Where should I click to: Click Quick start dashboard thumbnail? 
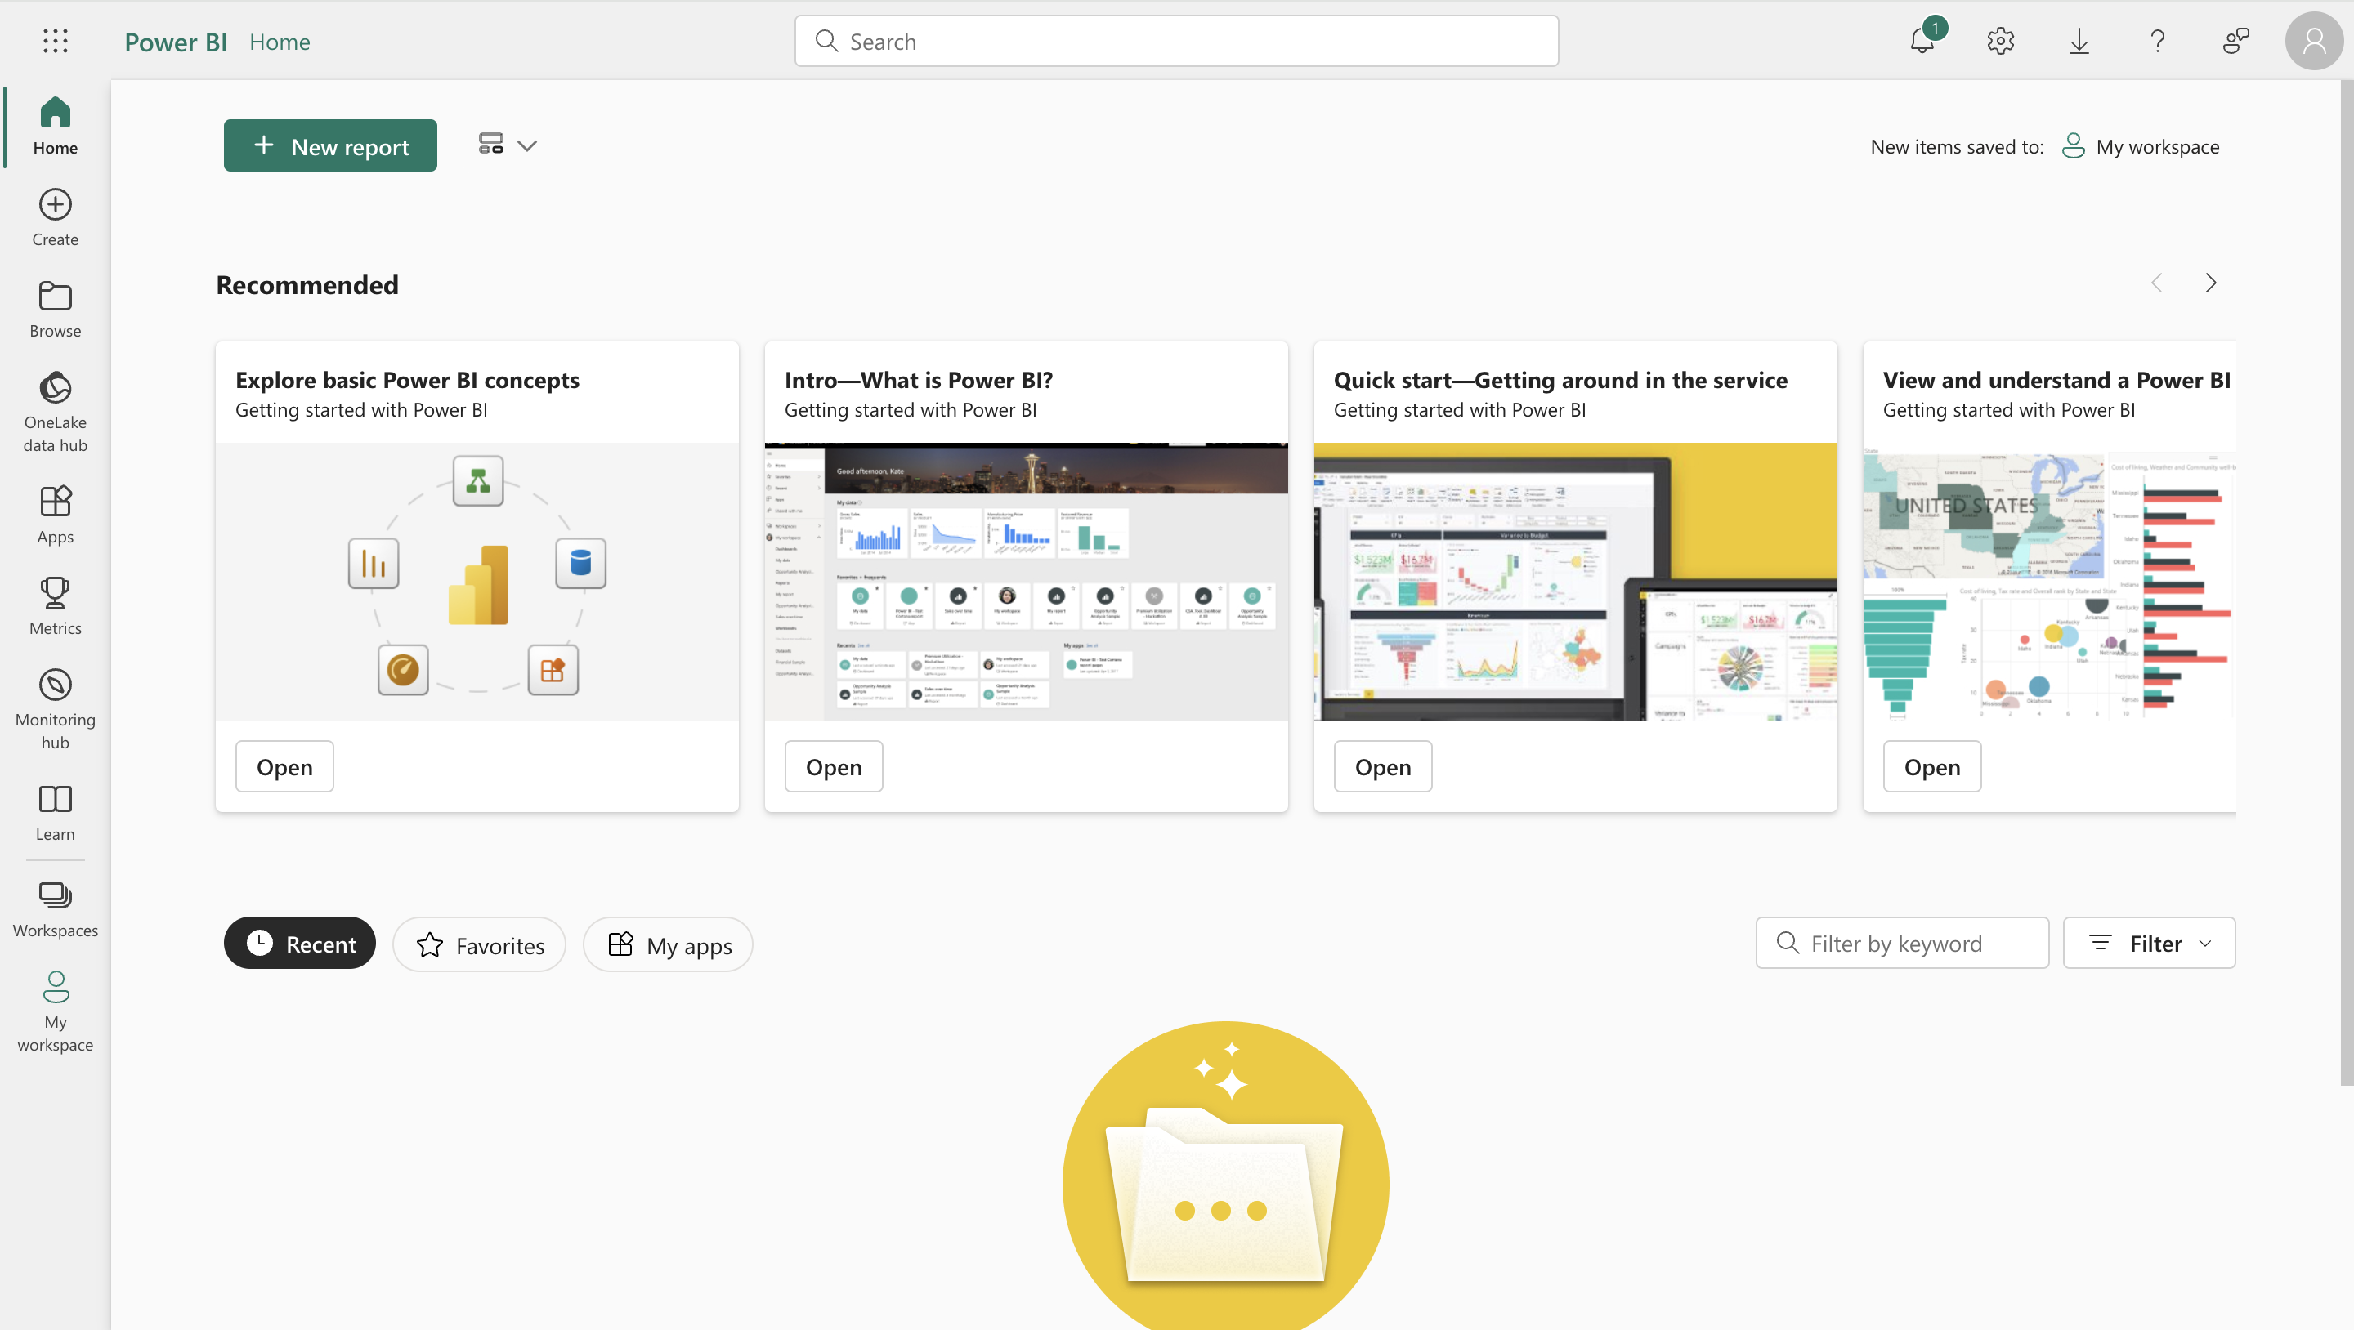click(x=1575, y=582)
